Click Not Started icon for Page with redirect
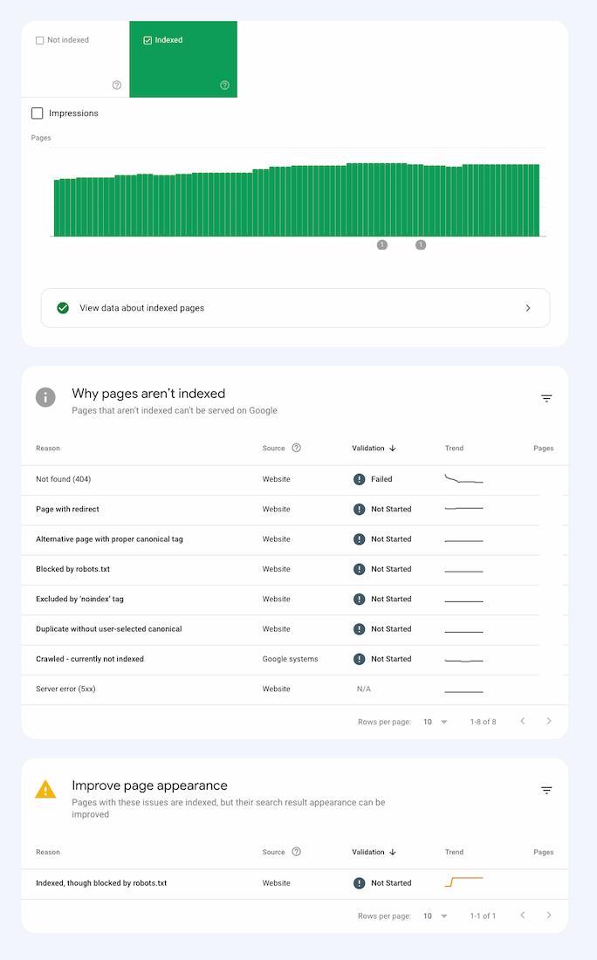 tap(360, 510)
